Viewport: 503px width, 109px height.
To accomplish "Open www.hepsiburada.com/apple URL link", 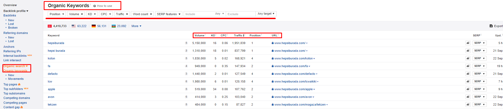I will 293,89.
